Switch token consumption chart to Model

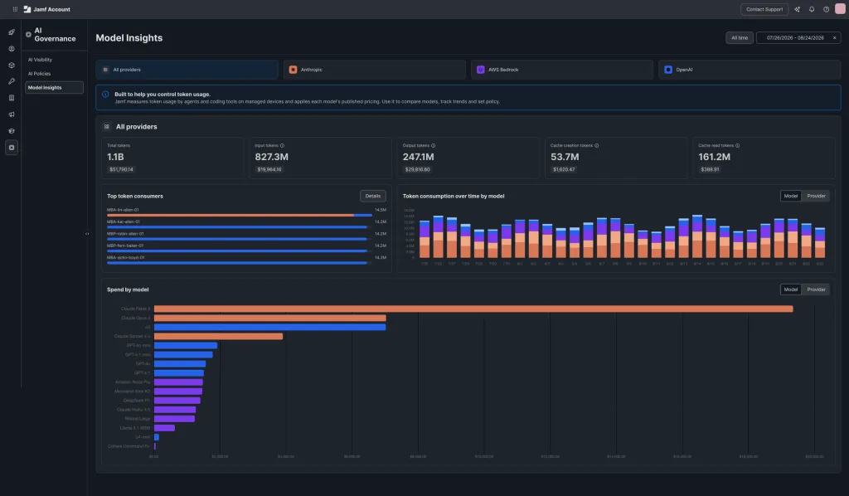pos(790,196)
